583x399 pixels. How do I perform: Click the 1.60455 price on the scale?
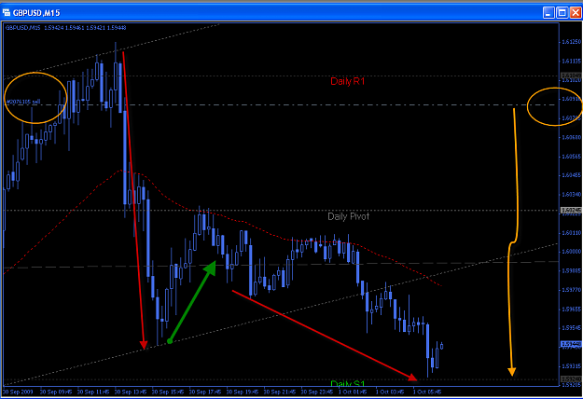571,175
